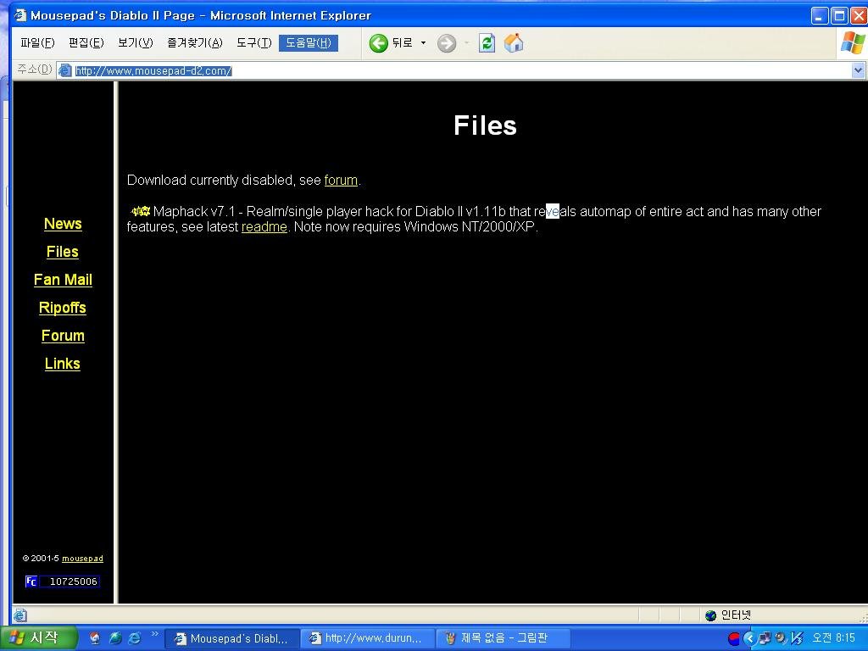Click the green Back arrow button
The image size is (868, 651).
379,43
